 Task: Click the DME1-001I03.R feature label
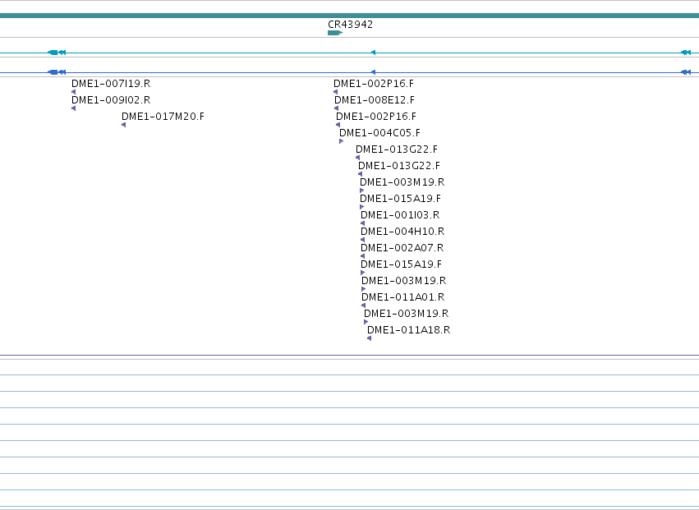400,215
